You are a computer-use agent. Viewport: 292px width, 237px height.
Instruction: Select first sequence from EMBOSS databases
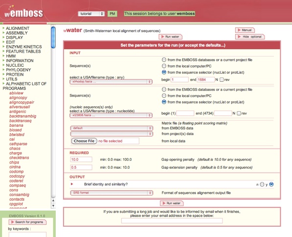tap(164, 60)
